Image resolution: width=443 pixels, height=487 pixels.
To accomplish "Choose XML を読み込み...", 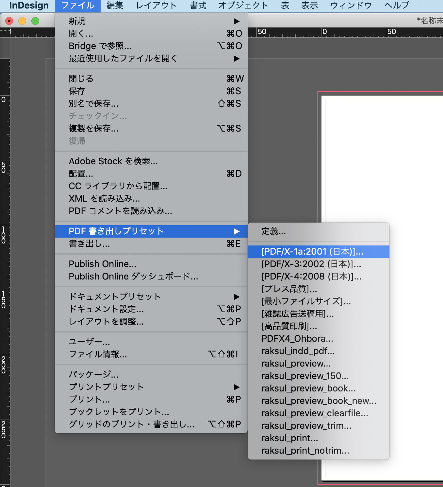I will coord(151,199).
